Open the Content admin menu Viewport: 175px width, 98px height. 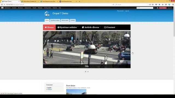click(x=14, y=8)
